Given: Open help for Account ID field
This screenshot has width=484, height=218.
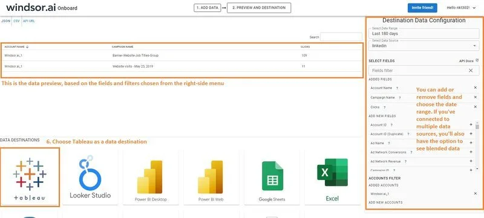Looking at the screenshot, I should pos(391,125).
